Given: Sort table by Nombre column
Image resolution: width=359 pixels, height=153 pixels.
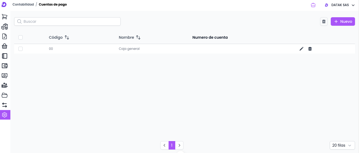Looking at the screenshot, I should [x=138, y=38].
